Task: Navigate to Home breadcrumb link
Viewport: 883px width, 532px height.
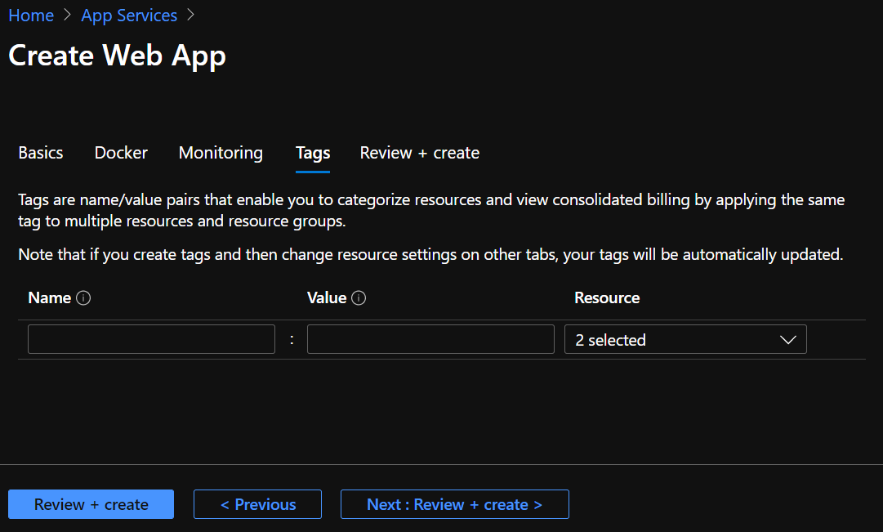Action: tap(31, 16)
